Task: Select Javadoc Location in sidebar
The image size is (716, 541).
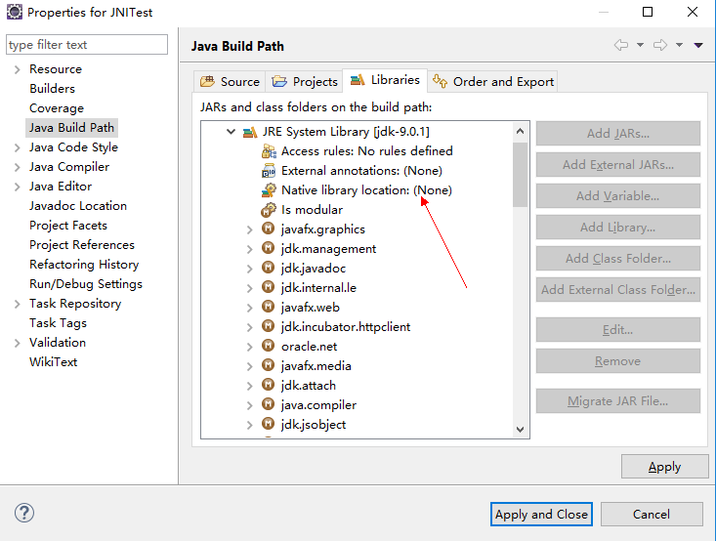Action: click(x=78, y=206)
